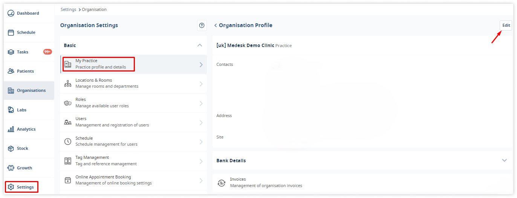Screen dimensions: 517x198
Task: Click 'Practice profile and details' text
Action: [101, 67]
